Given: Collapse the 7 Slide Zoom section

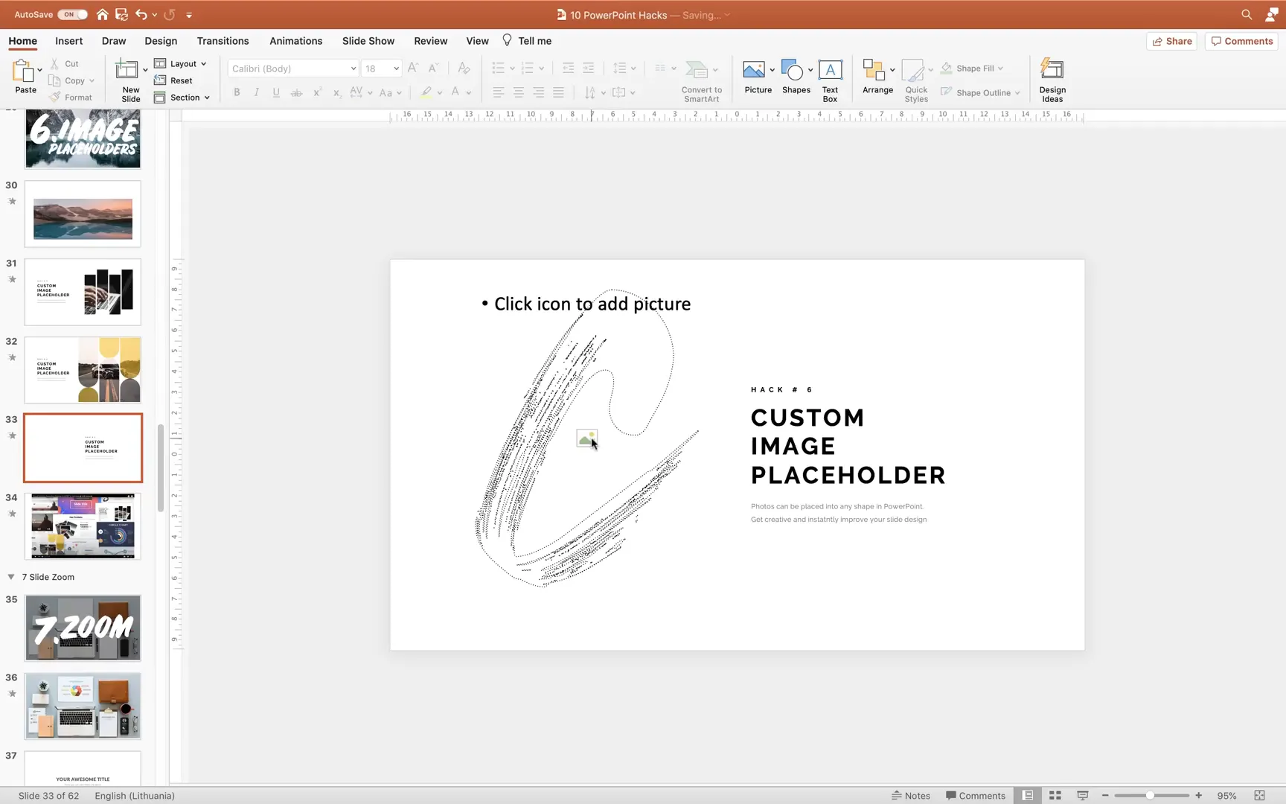Looking at the screenshot, I should [x=10, y=576].
